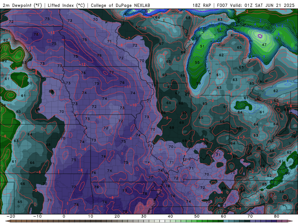Click the '2m Dewpoint (°F)' title text
Screen dimensions: 298x223
point(22,5)
